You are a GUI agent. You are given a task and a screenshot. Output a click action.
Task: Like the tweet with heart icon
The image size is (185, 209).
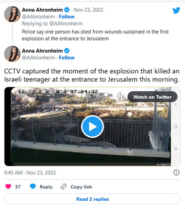[8, 186]
